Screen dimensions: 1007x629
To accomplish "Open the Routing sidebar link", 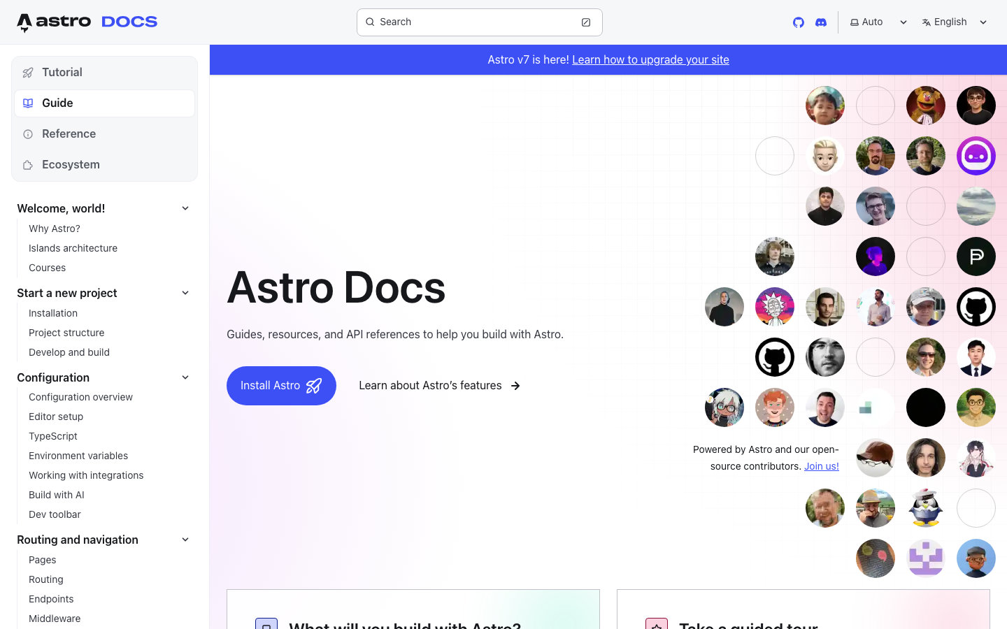I will coord(46,579).
